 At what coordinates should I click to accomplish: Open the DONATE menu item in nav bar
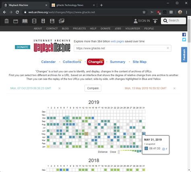coord(106,29)
